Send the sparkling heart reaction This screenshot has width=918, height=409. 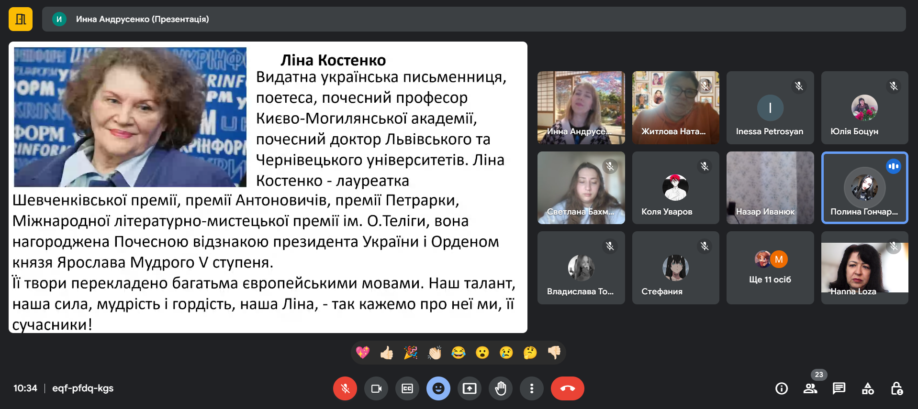point(363,353)
